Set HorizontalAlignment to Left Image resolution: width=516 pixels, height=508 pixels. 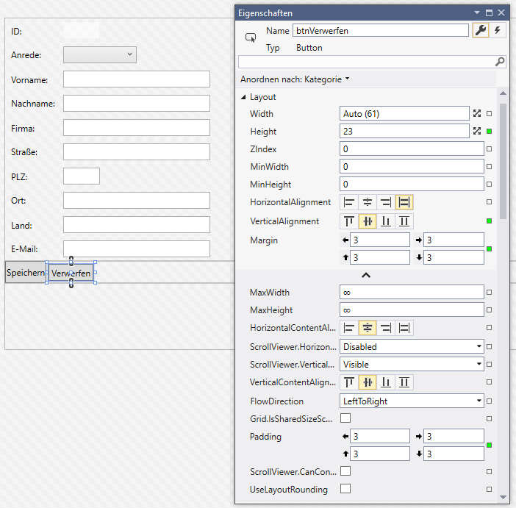349,202
